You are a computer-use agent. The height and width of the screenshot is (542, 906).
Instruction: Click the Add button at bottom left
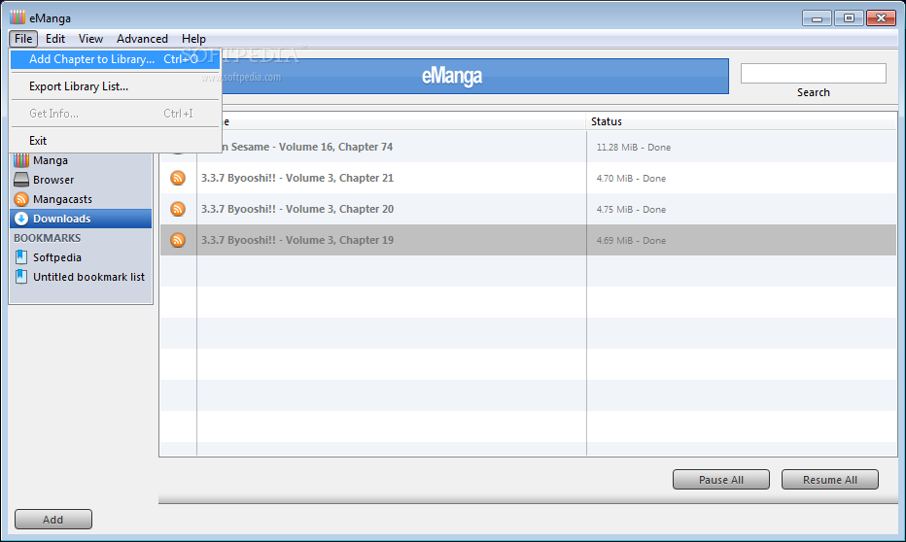(x=53, y=520)
